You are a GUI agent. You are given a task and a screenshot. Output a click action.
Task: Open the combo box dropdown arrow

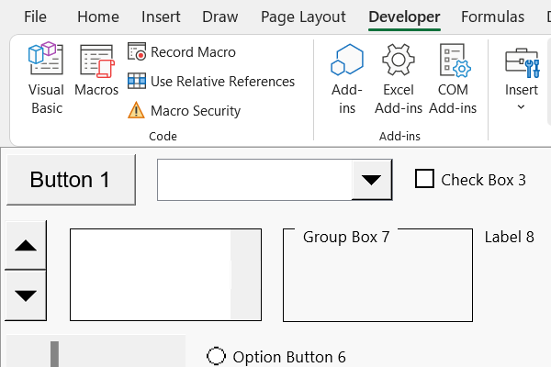371,179
